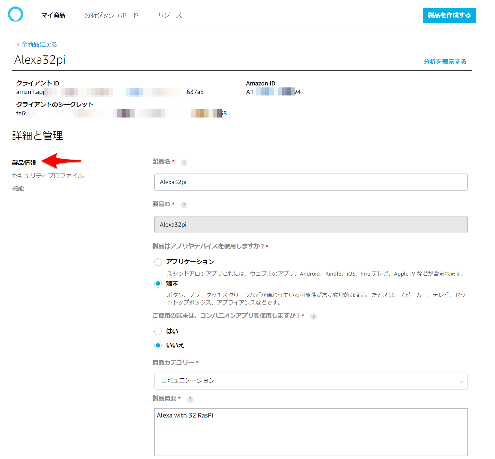Go to 分析ダッシュボード tab
This screenshot has width=495, height=459.
(112, 15)
